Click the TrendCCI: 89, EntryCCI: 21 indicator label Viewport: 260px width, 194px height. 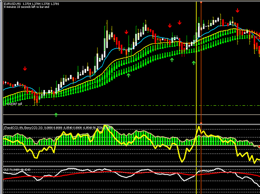23,128
